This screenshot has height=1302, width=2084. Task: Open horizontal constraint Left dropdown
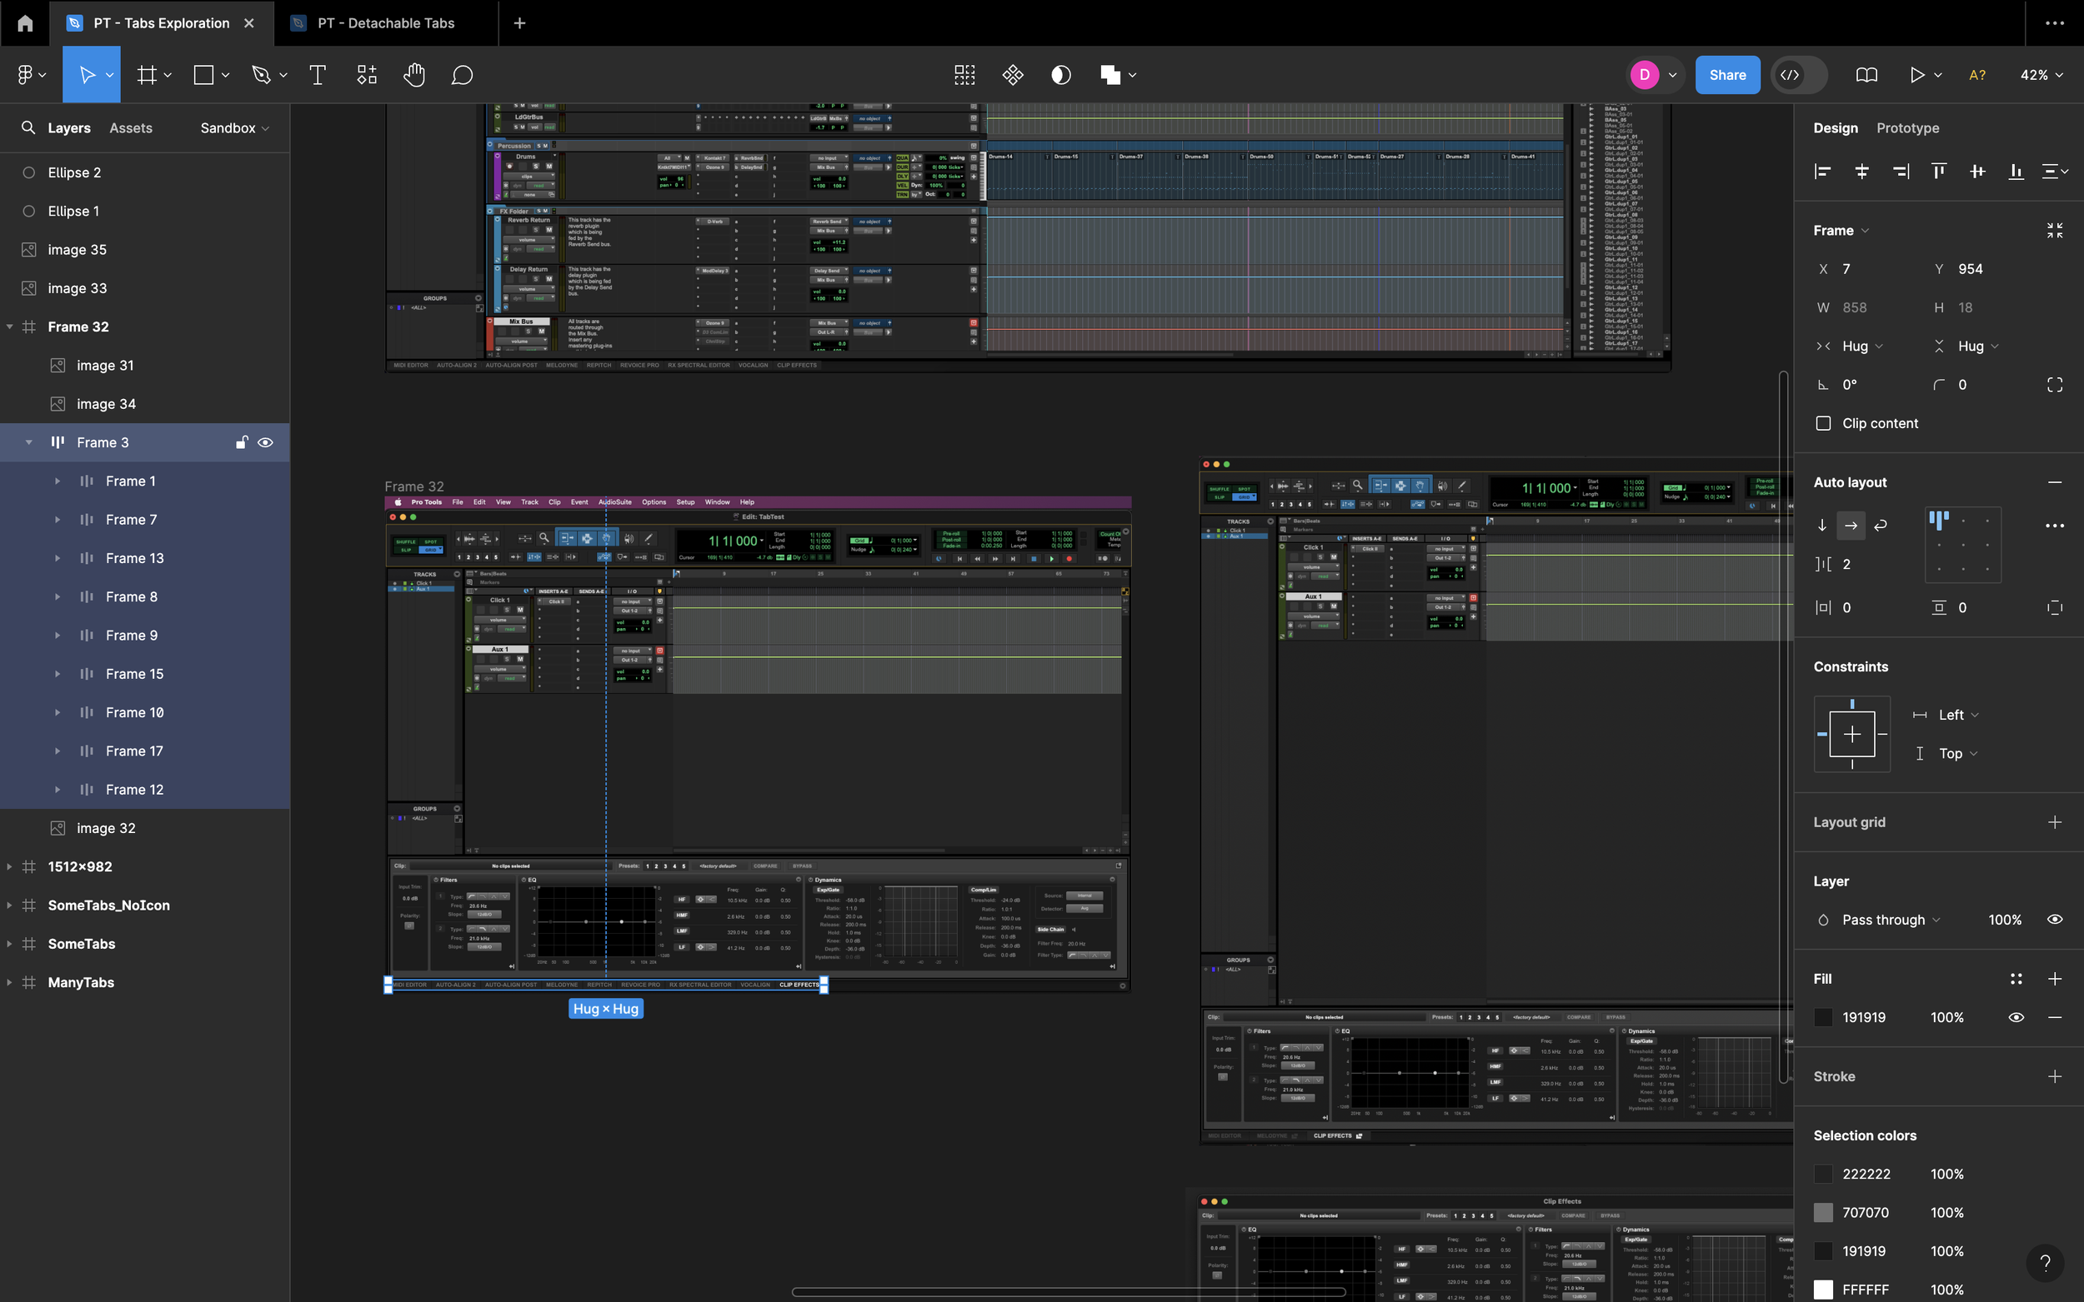coord(1958,715)
